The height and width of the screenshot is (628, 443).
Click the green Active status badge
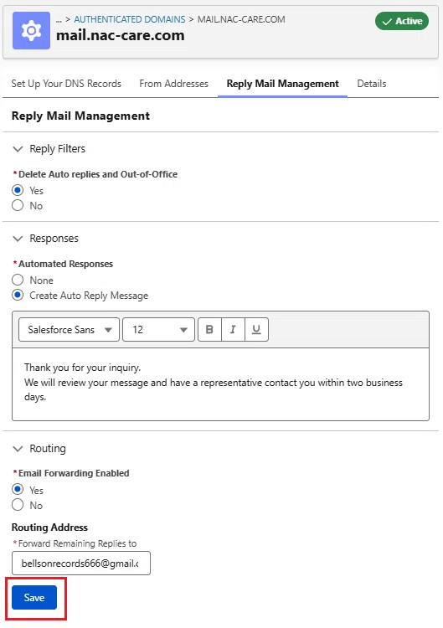(x=402, y=21)
